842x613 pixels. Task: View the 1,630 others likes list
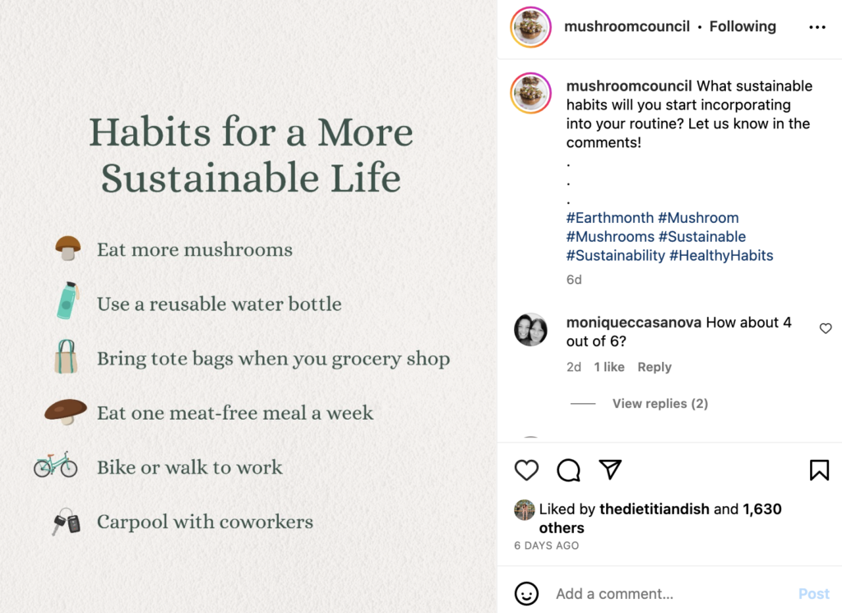761,509
